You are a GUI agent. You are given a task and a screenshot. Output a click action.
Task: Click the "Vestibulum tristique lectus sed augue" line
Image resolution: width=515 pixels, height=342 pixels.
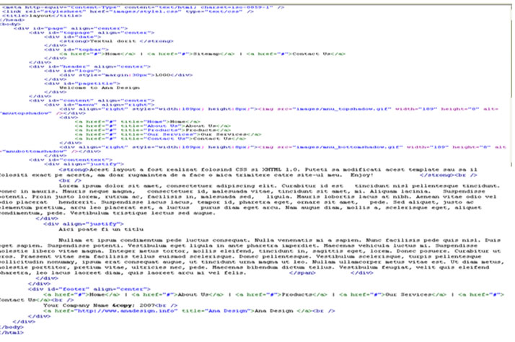pos(142,214)
